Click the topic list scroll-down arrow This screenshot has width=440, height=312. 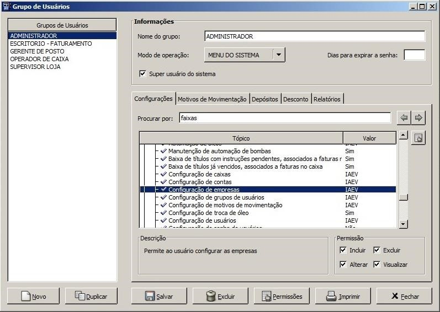click(x=403, y=224)
